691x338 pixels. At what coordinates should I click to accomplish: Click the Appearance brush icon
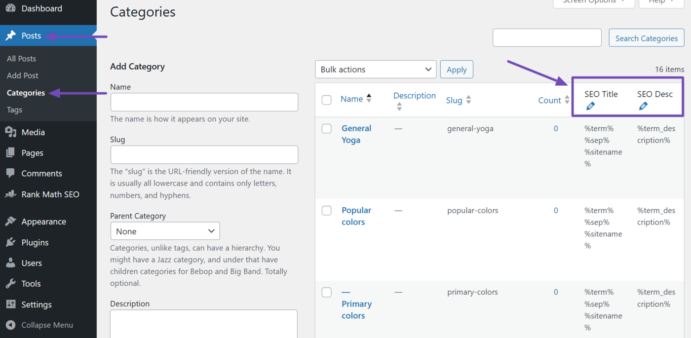tap(10, 222)
